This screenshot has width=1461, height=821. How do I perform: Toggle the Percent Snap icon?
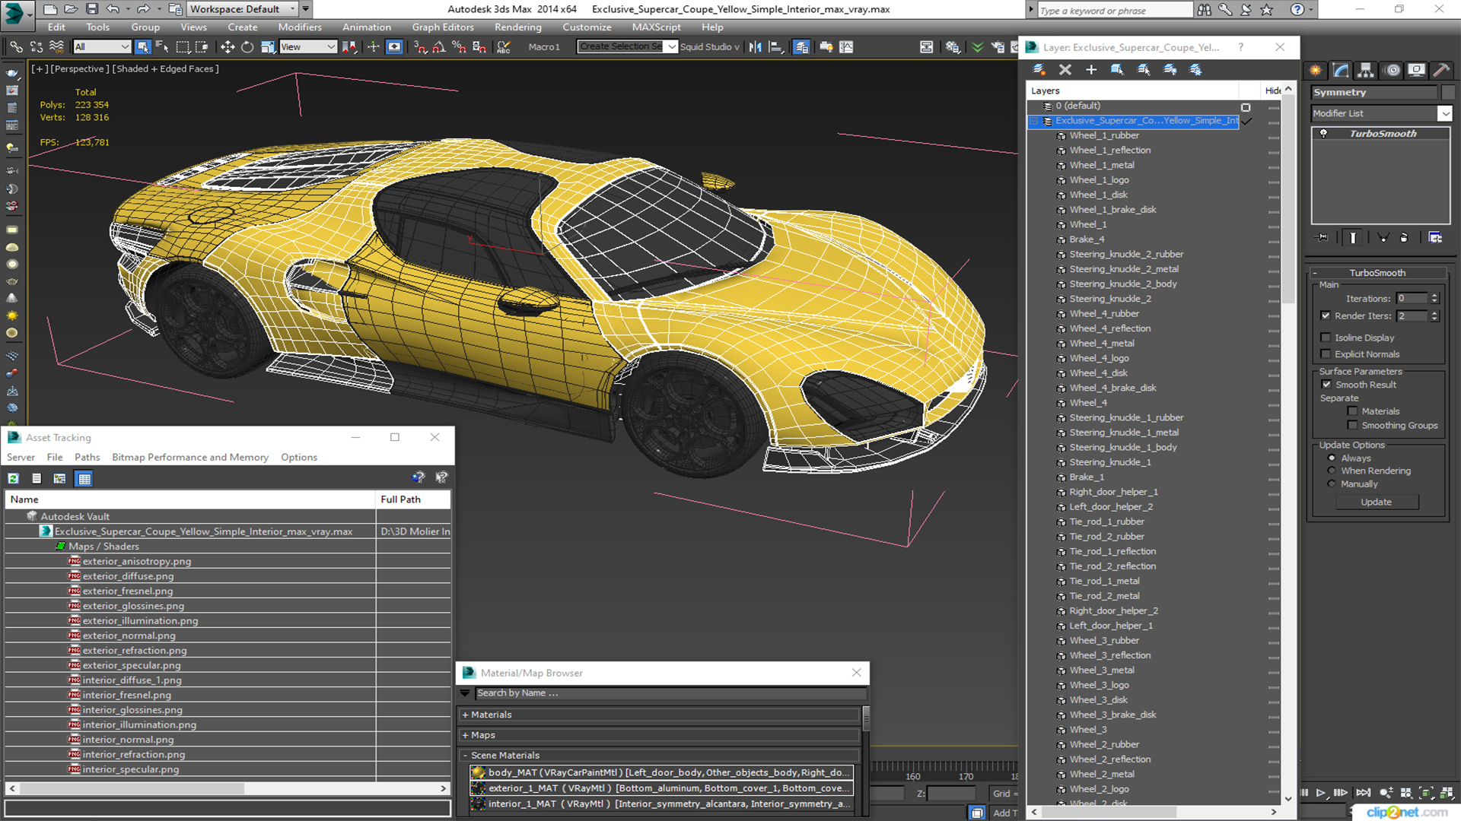click(x=459, y=47)
